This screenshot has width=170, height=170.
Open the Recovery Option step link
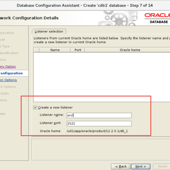(x=8, y=66)
